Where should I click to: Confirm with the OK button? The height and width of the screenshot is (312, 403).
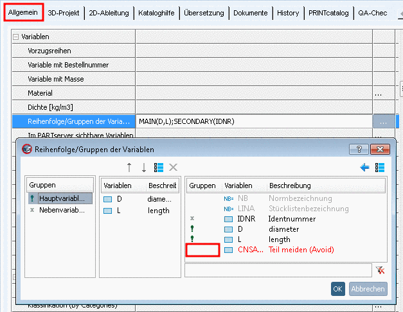pos(337,289)
